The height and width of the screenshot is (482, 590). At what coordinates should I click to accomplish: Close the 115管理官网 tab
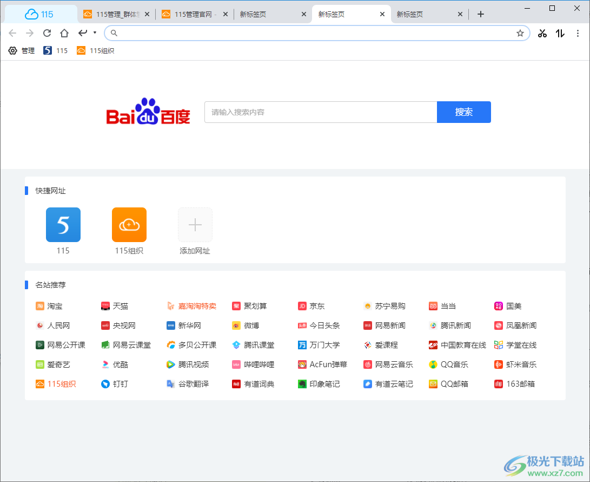pyautogui.click(x=226, y=14)
